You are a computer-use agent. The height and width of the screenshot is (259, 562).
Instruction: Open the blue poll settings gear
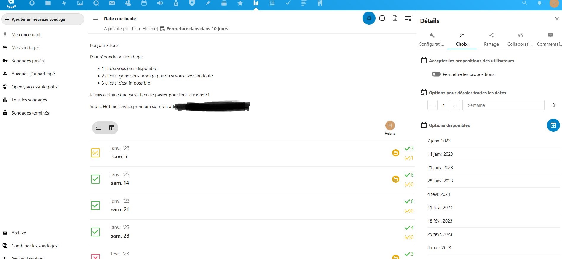point(369,18)
